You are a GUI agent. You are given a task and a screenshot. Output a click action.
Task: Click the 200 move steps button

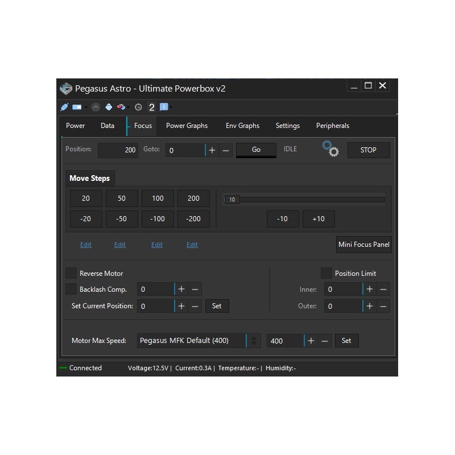click(x=193, y=198)
